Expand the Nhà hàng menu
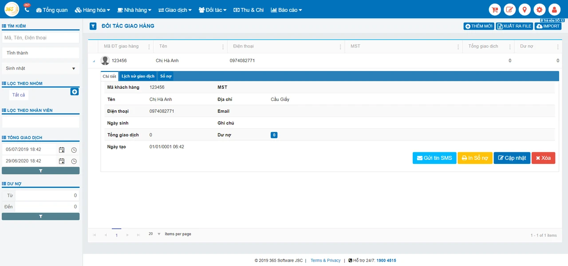 [x=134, y=10]
